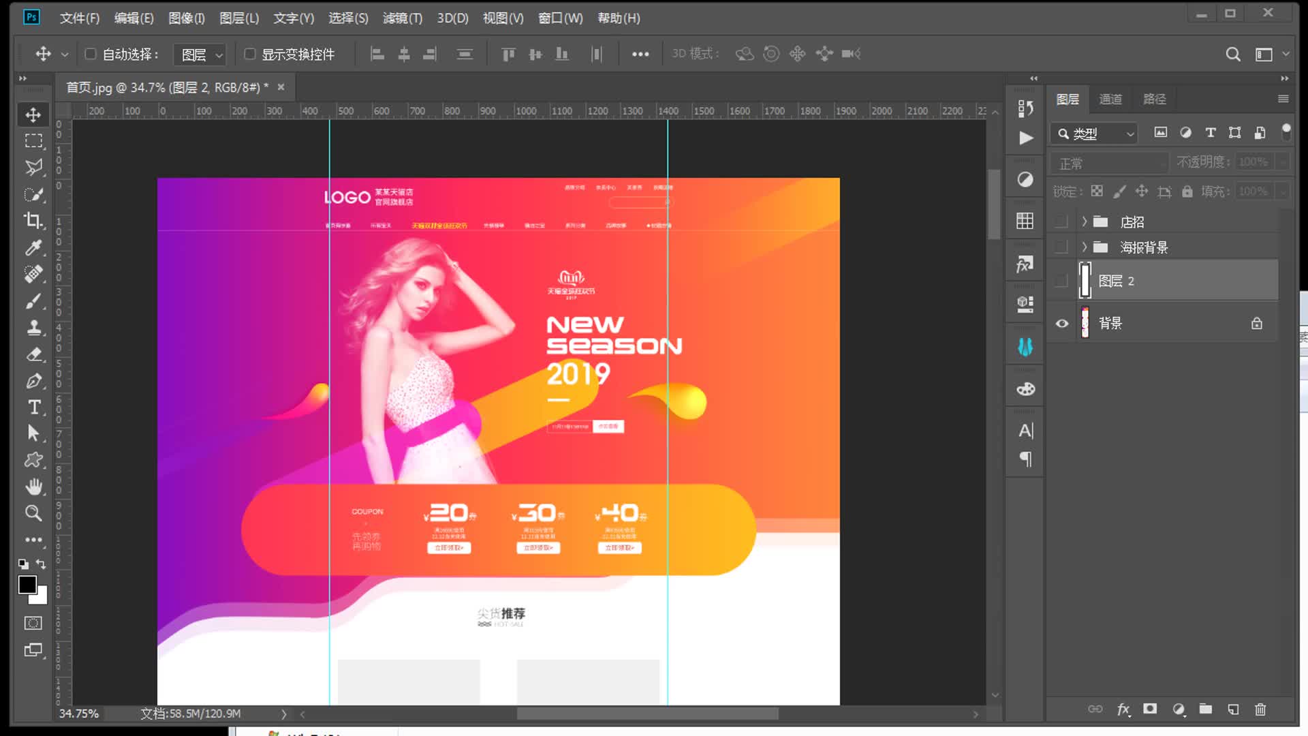Open the 图像(I) menu
The image size is (1308, 736).
pos(187,18)
